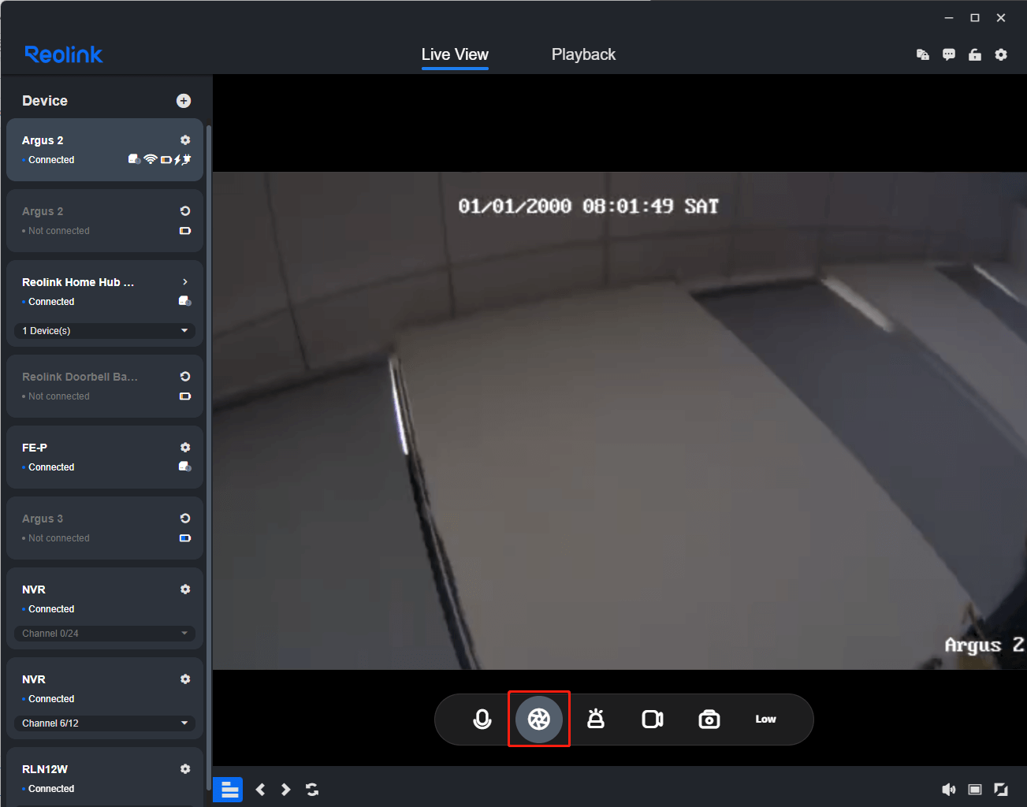This screenshot has height=807, width=1027.
Task: Open settings for NVR with Channel 0/24
Action: pos(185,589)
